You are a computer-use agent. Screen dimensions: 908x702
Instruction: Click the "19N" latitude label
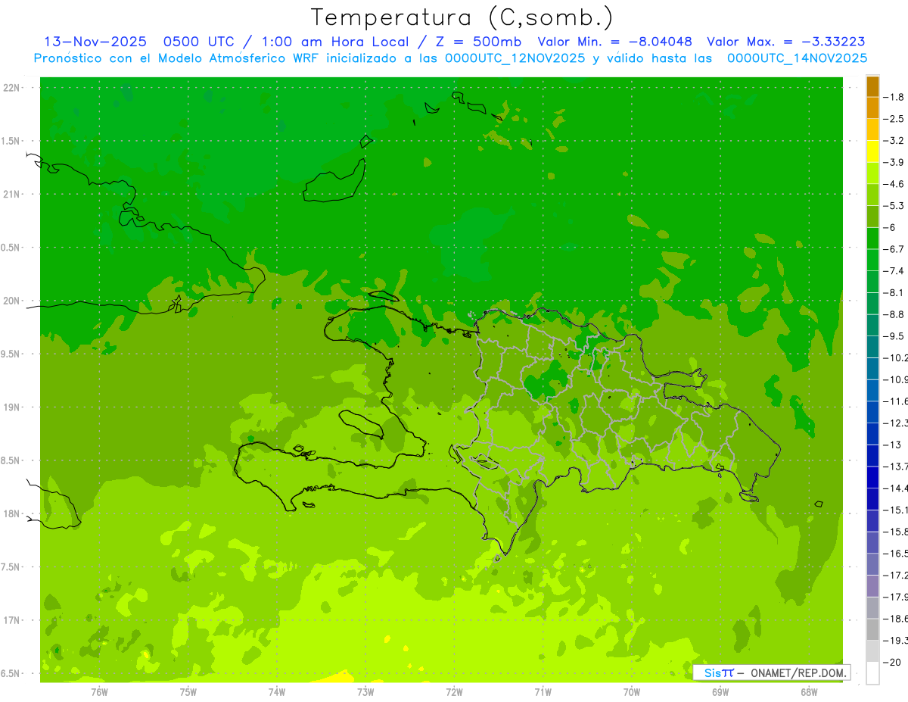point(11,407)
